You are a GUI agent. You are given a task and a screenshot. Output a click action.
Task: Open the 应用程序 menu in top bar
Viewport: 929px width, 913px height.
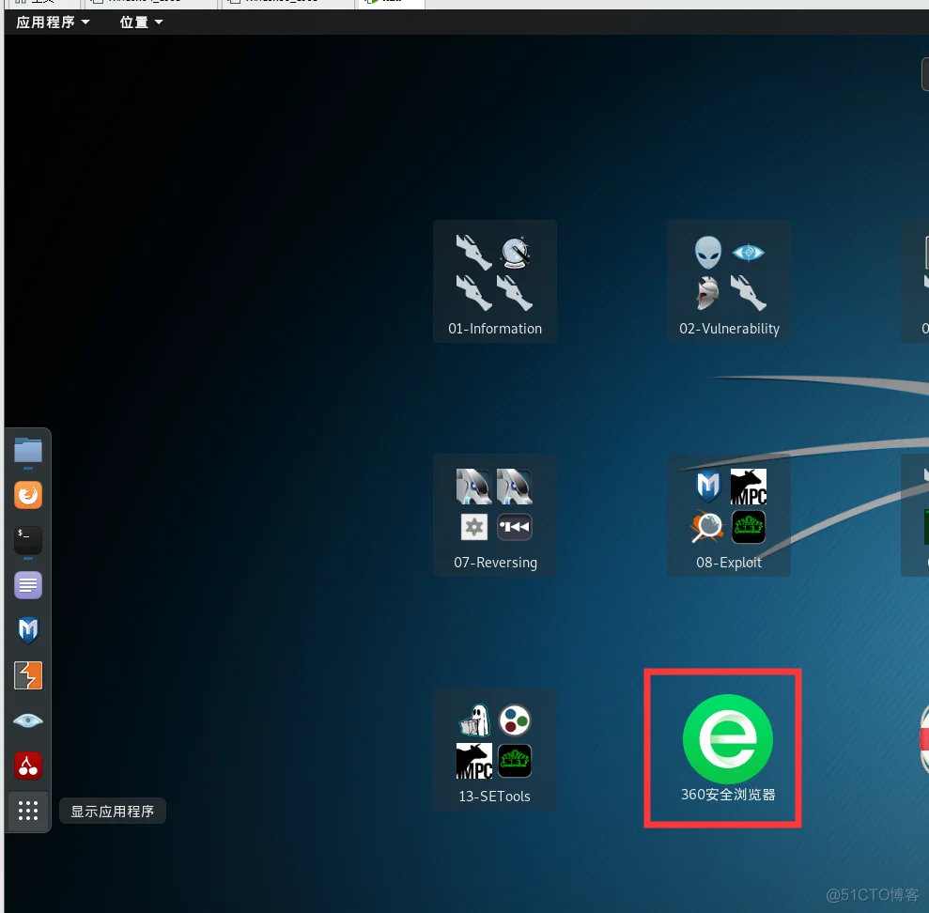point(53,23)
